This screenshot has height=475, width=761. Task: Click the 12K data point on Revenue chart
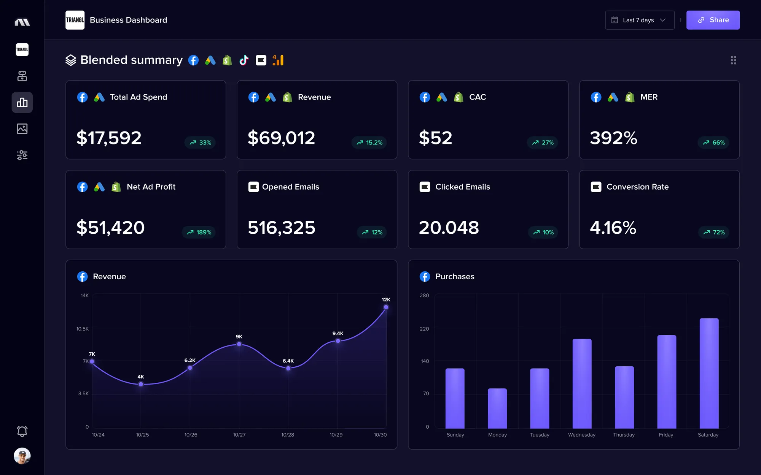(386, 307)
